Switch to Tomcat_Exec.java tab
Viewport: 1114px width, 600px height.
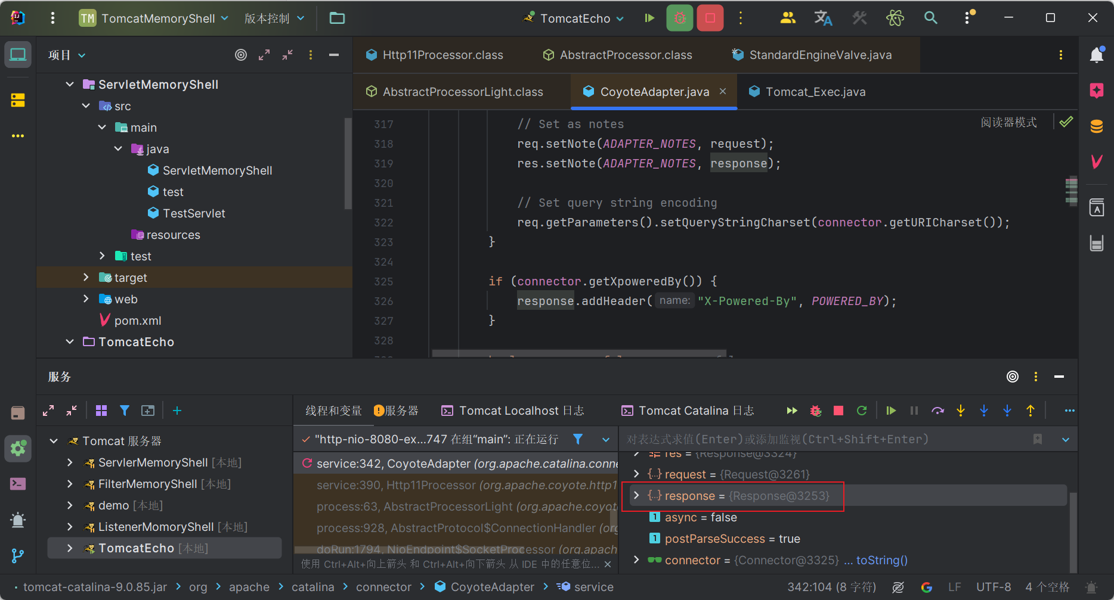point(807,92)
